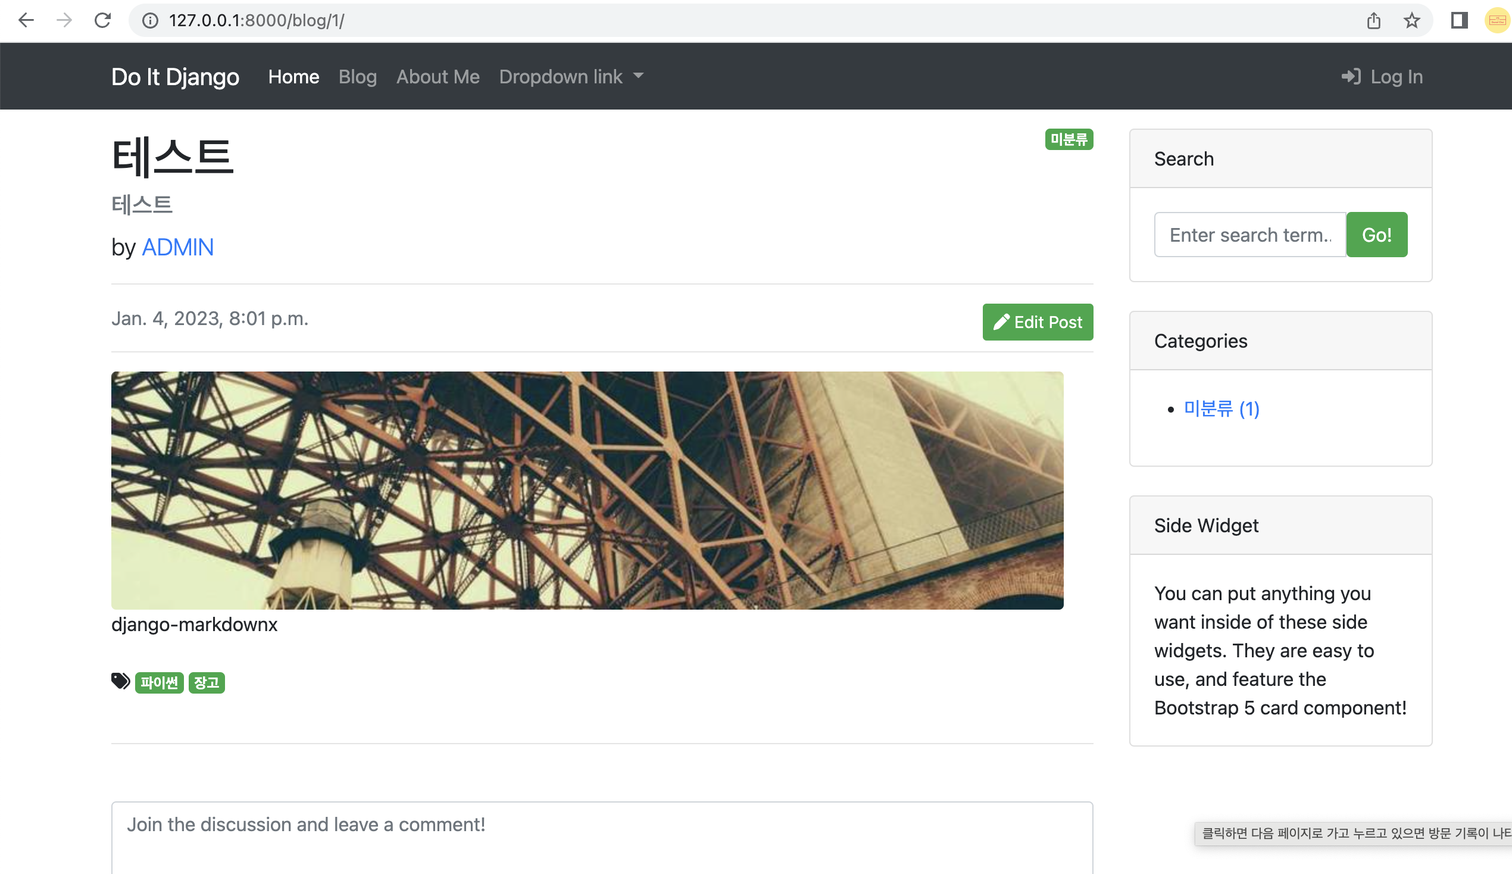1512x874 pixels.
Task: Bookmark this page with star icon
Action: pos(1412,20)
